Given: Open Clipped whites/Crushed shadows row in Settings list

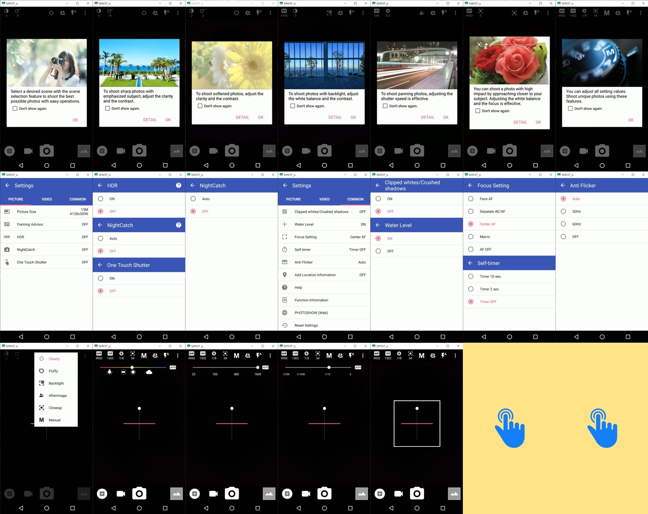Looking at the screenshot, I should (x=324, y=212).
